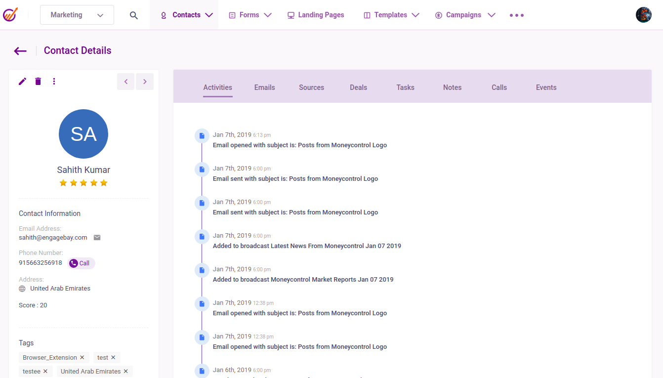
Task: Edit the contact using the pencil icon
Action: coord(22,81)
